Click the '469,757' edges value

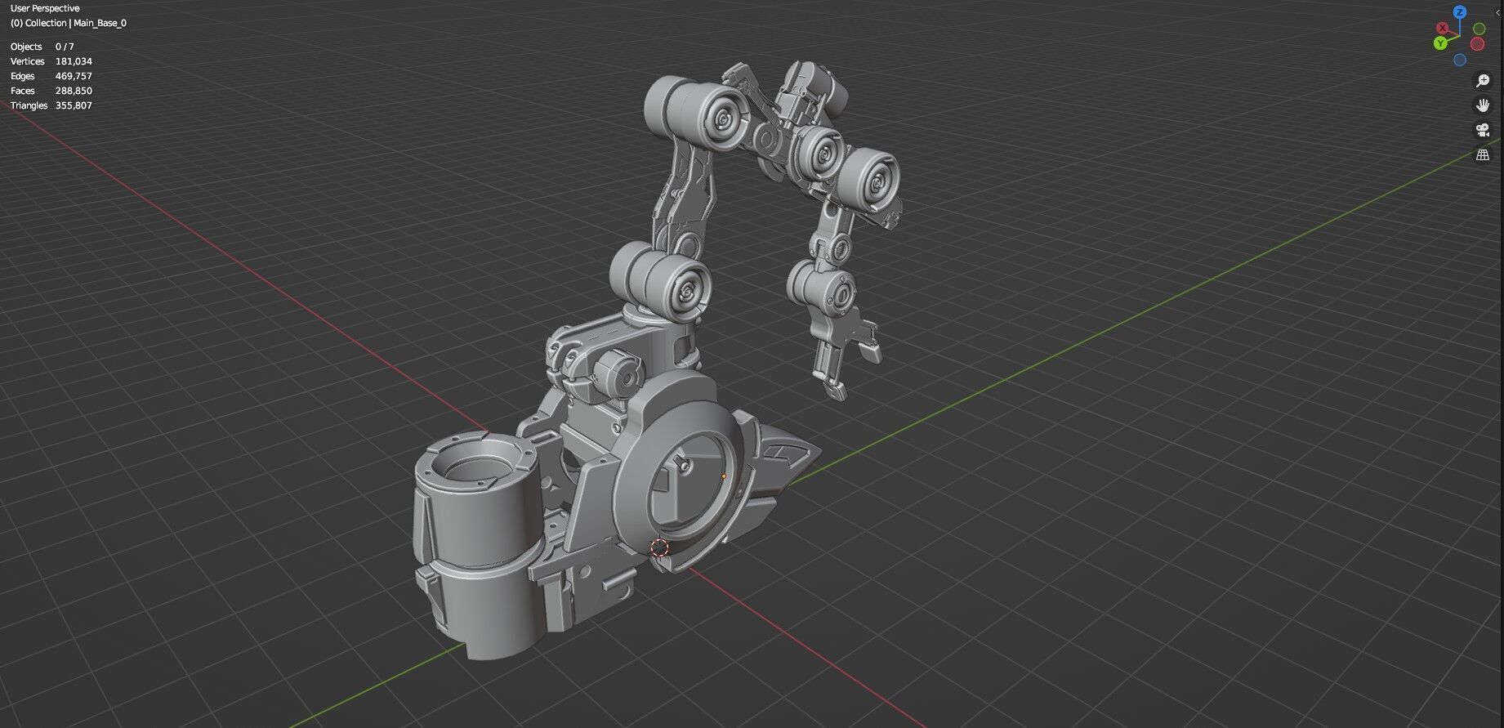tap(74, 76)
